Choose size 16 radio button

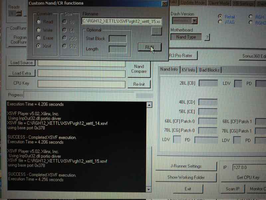(64, 21)
